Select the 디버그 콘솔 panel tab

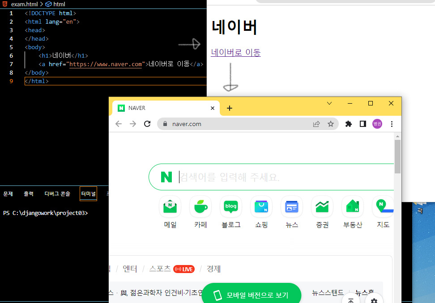point(57,194)
